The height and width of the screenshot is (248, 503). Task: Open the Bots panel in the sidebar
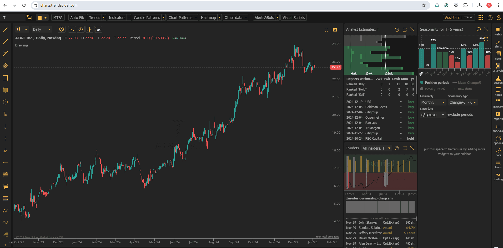498,152
